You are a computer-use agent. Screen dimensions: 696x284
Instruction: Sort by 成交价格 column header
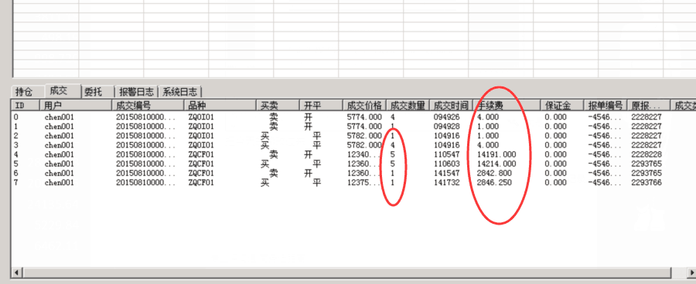coord(364,106)
